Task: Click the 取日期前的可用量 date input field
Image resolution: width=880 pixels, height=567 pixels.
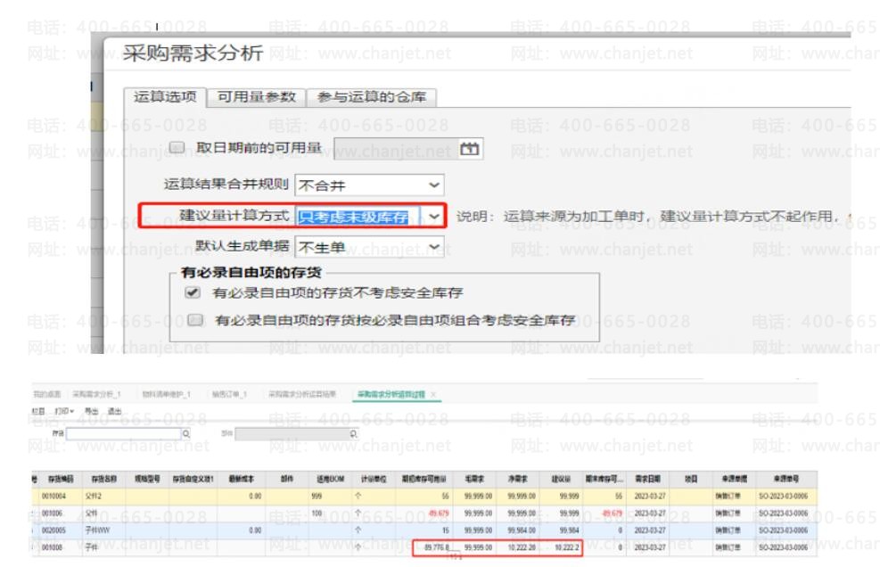Action: (396, 149)
